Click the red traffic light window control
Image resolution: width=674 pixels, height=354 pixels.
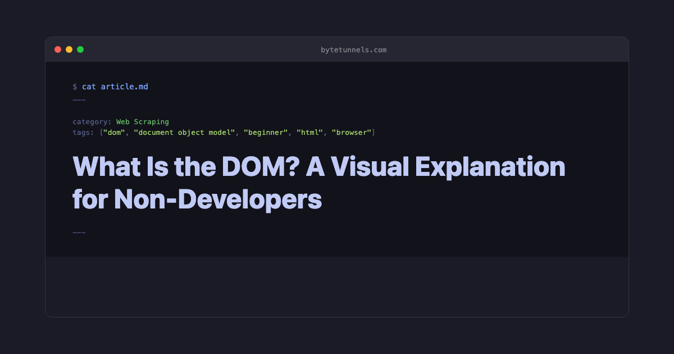58,49
